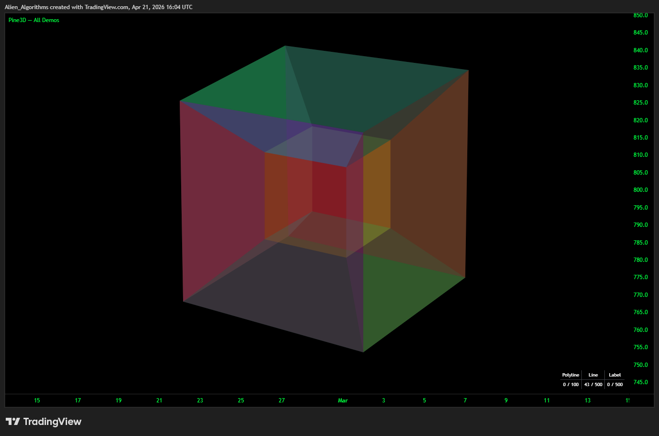Click the 775.0 price axis label
The image size is (659, 436).
point(640,277)
